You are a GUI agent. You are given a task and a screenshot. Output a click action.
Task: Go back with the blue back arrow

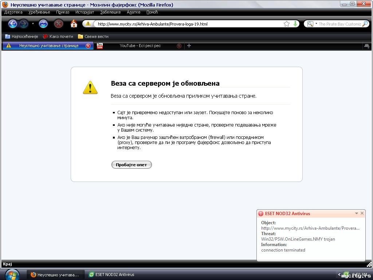(13, 24)
